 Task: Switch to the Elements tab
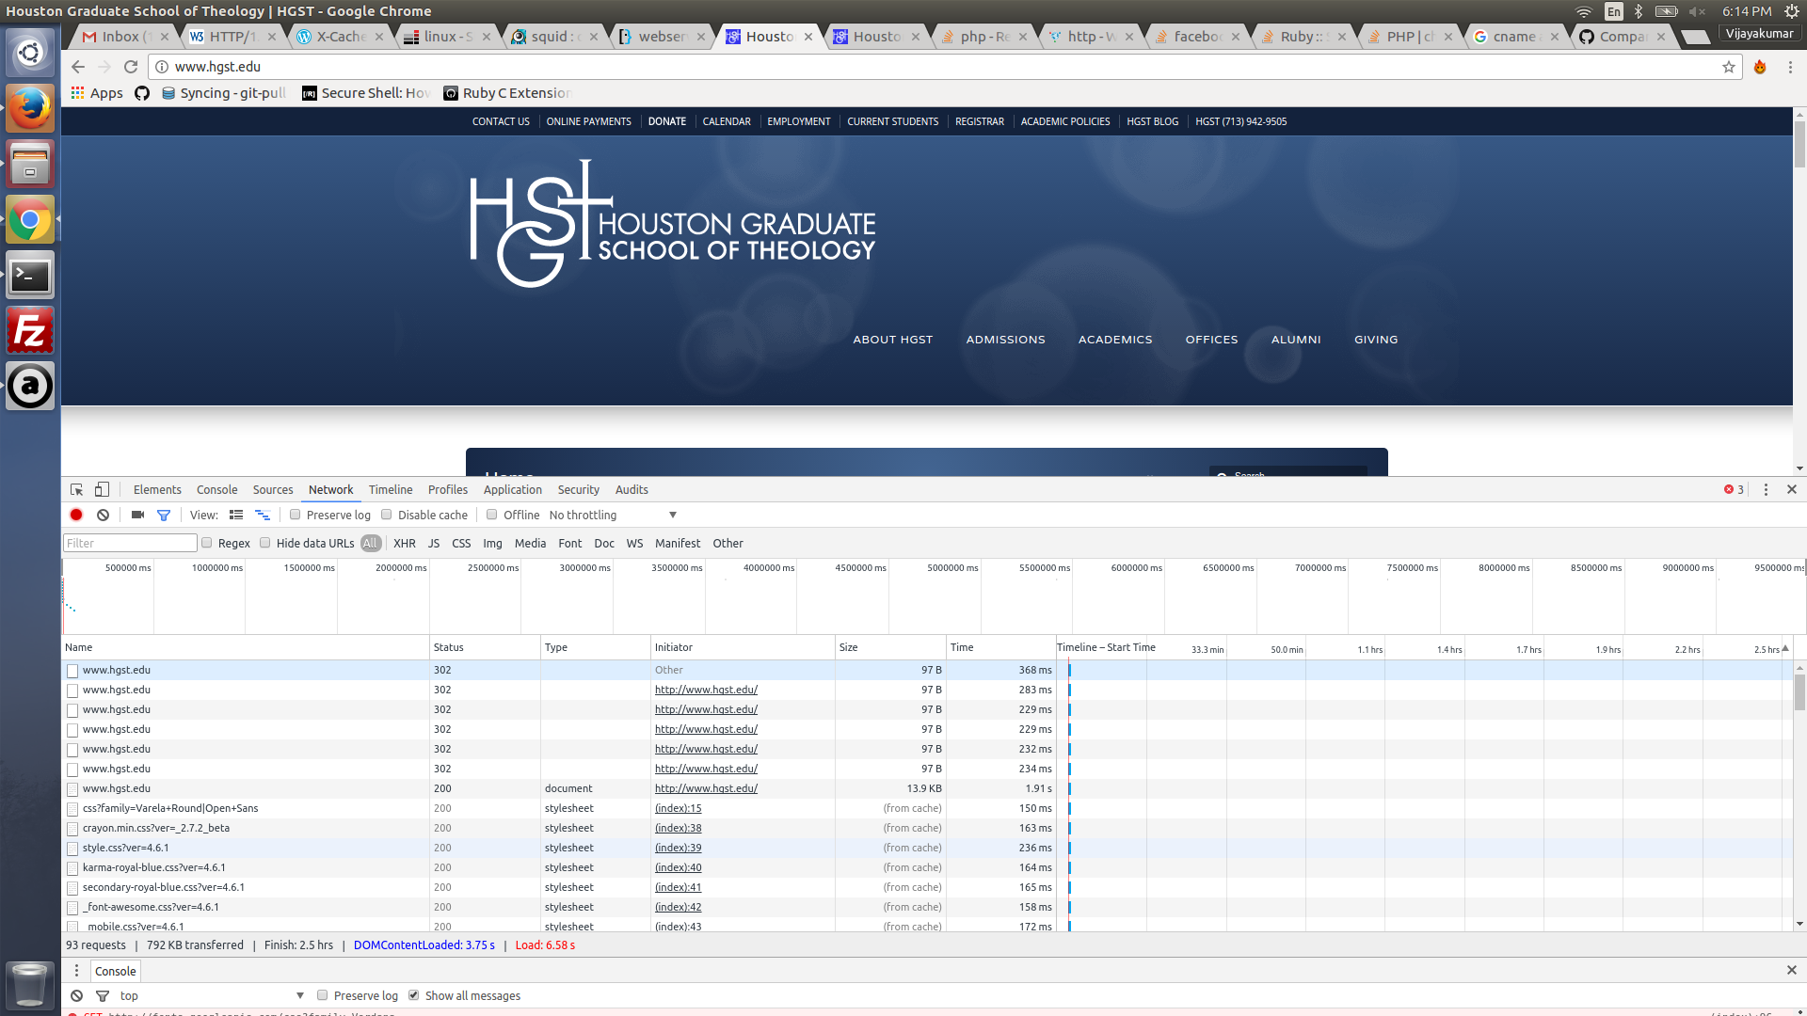(157, 489)
